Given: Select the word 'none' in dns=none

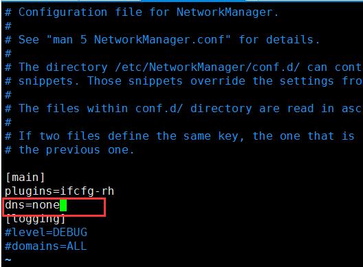Looking at the screenshot, I should click(x=46, y=205).
